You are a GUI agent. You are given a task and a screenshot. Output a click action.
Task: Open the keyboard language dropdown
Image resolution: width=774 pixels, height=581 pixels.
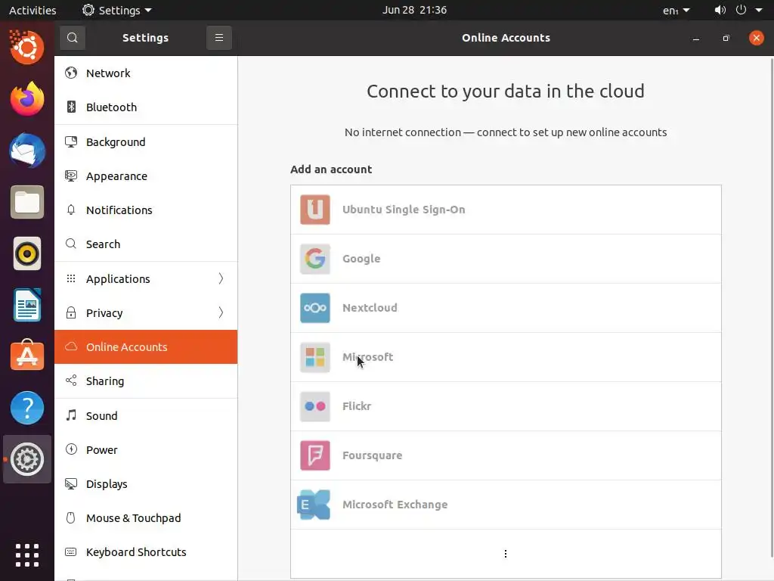pos(676,11)
